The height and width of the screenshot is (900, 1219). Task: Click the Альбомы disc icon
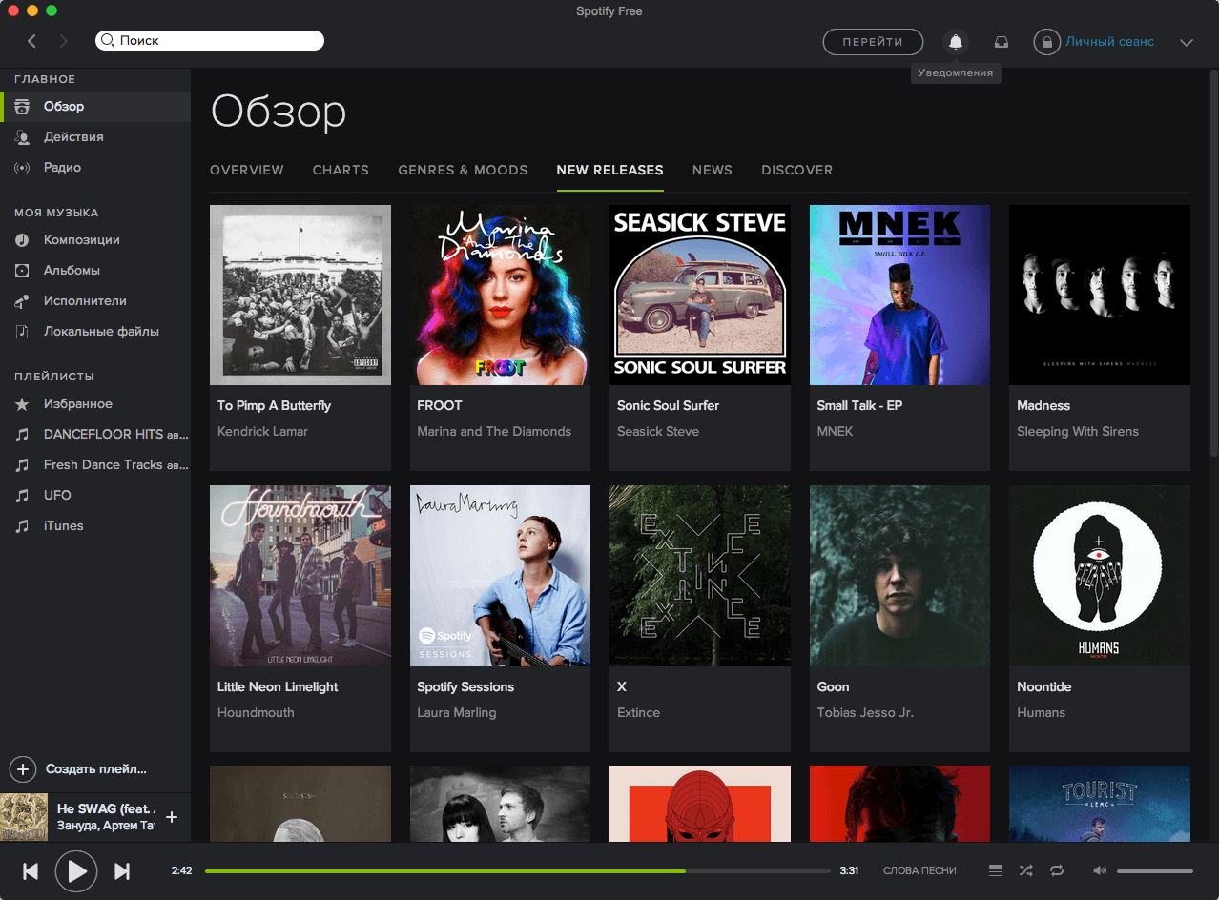click(x=22, y=270)
